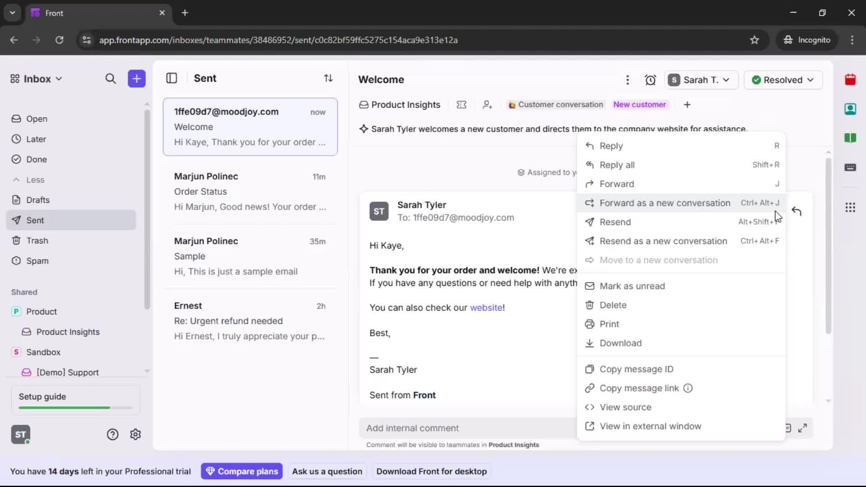The height and width of the screenshot is (487, 866).
Task: Collapse sidebar items with Less
Action: (35, 179)
